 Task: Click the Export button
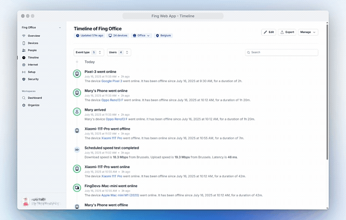point(287,32)
